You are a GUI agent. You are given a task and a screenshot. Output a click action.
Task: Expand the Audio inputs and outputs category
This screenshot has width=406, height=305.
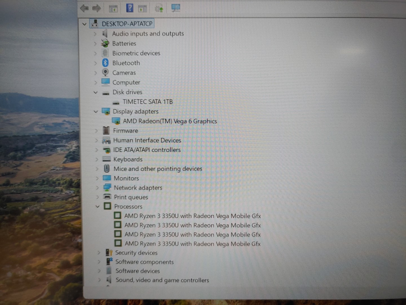pos(95,34)
